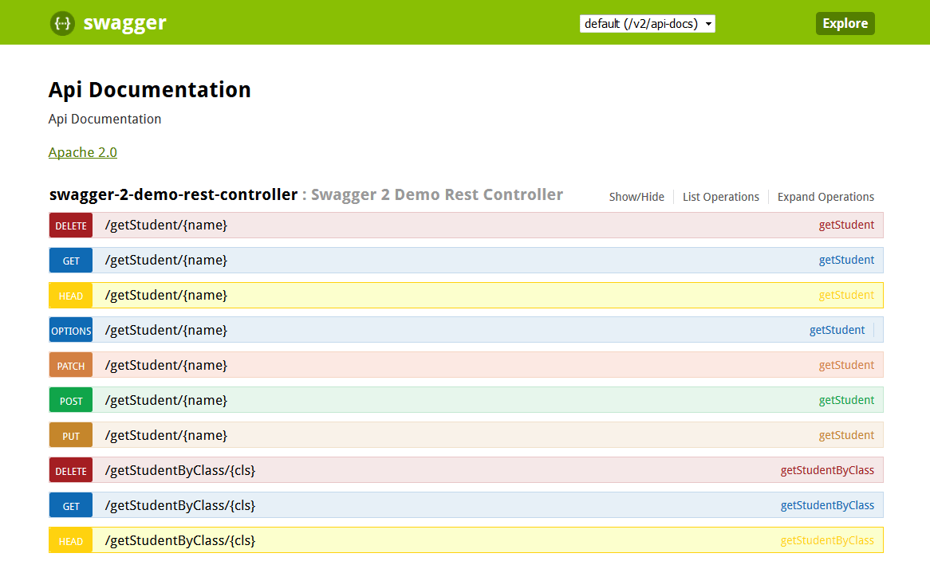Click the PATCH badge on /getStudent/{name}
Viewport: 930px width, 561px height.
click(70, 365)
